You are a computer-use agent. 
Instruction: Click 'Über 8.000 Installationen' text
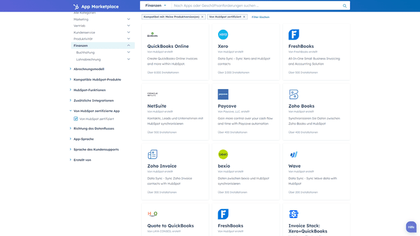click(x=163, y=72)
